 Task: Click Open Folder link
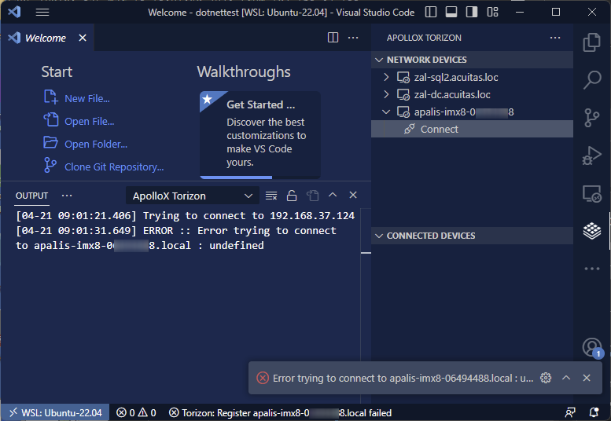[96, 144]
